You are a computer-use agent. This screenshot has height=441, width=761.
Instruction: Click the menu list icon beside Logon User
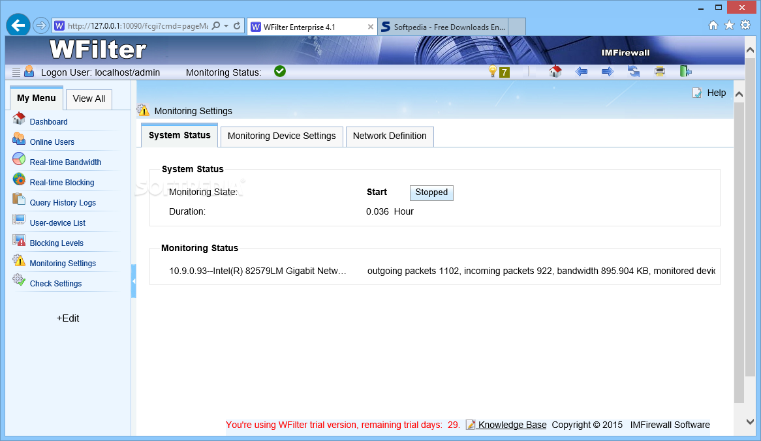(16, 72)
